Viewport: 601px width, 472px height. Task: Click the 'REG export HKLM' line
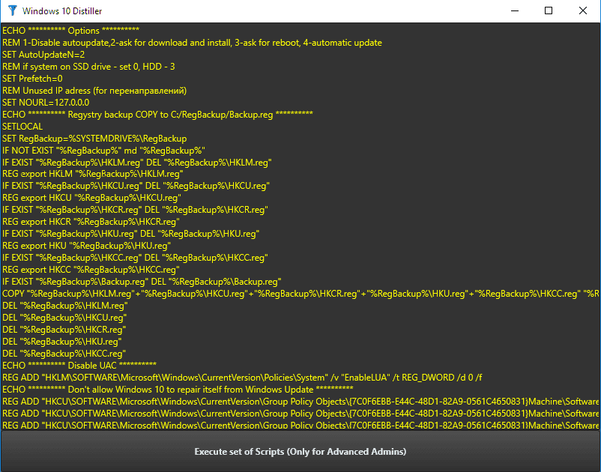coord(92,174)
